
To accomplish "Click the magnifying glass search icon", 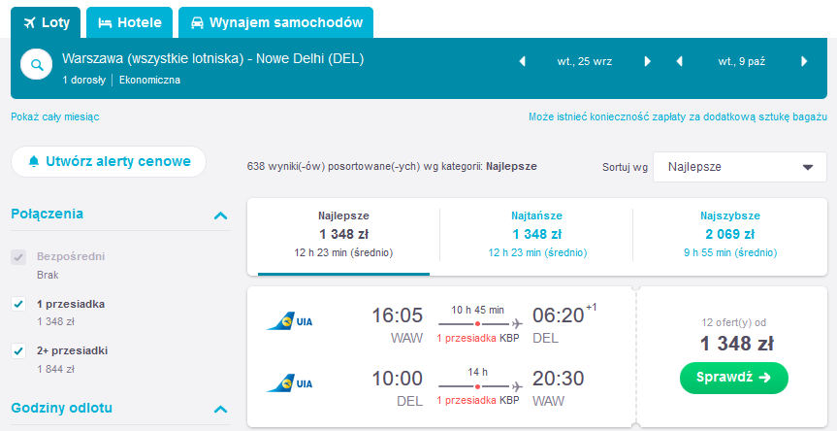I will (36, 65).
